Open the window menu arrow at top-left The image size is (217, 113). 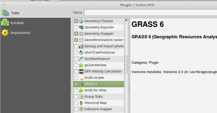4,5
